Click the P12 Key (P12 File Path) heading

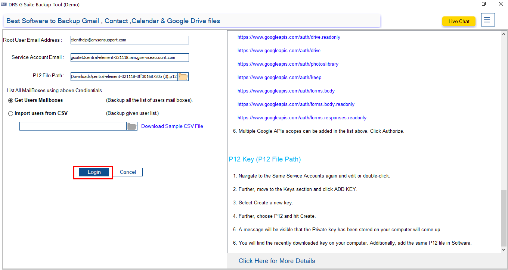coord(265,159)
